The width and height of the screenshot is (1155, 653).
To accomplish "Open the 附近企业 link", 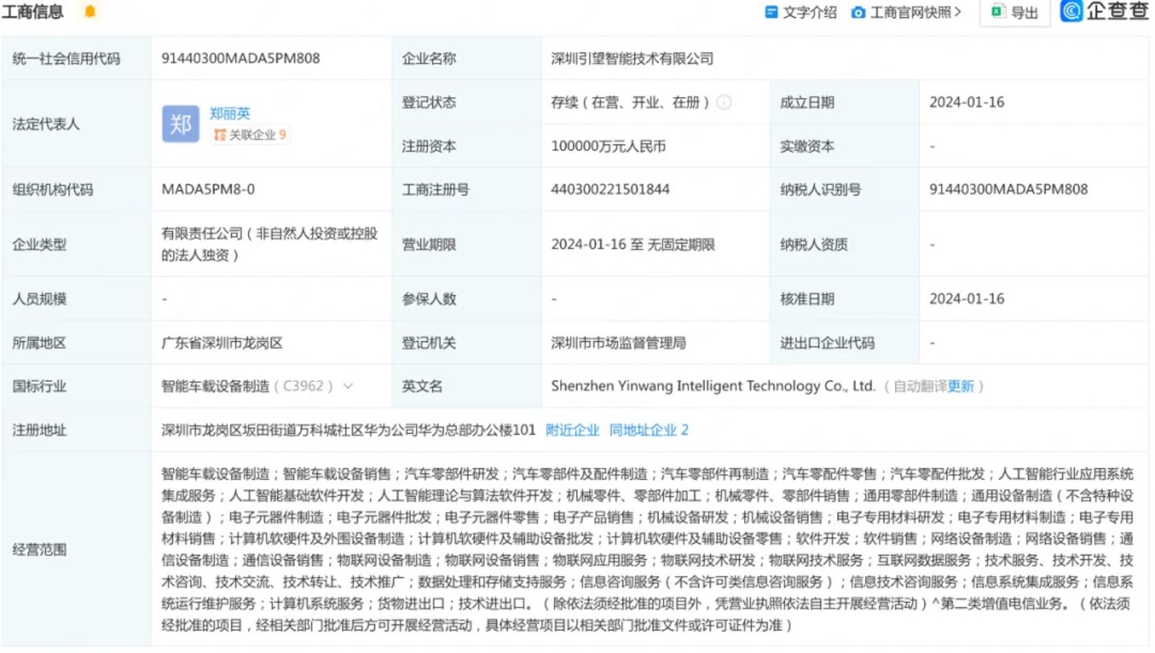I will pyautogui.click(x=572, y=430).
